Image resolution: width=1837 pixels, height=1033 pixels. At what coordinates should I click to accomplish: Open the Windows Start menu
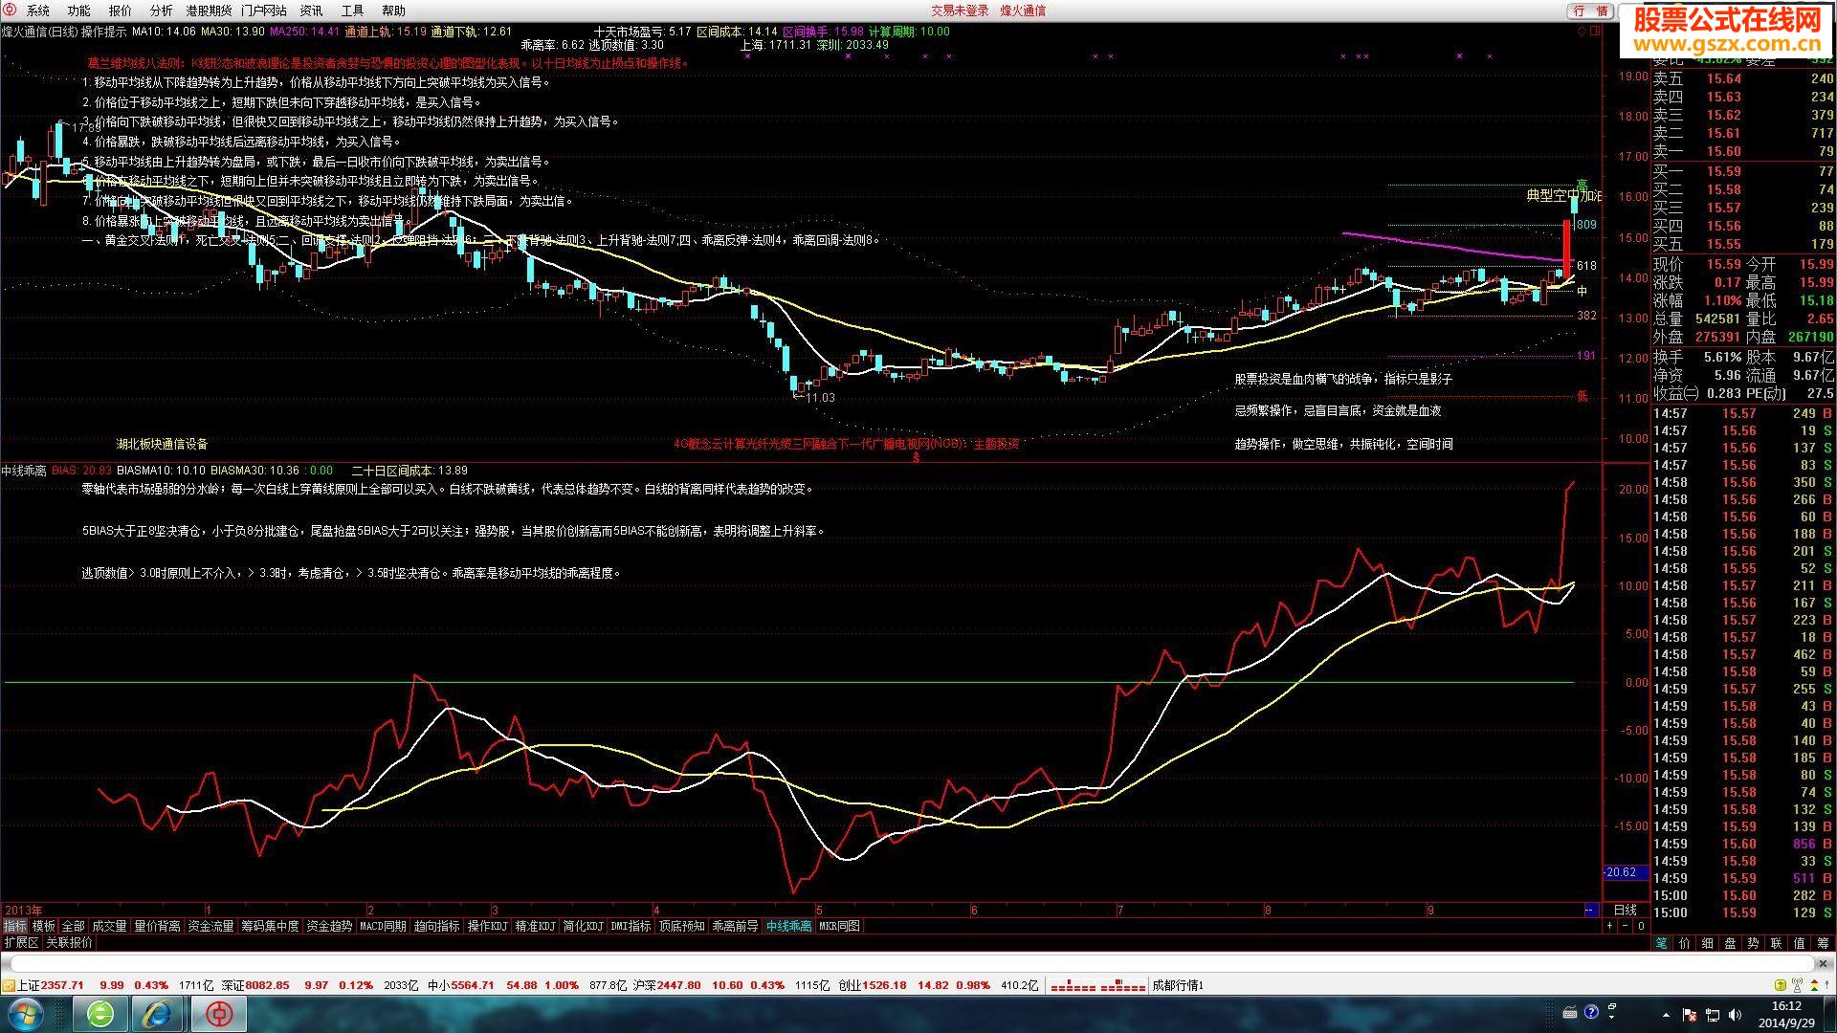click(24, 1014)
